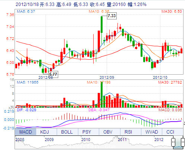Click the 2012/09 date axis label

click(x=107, y=77)
